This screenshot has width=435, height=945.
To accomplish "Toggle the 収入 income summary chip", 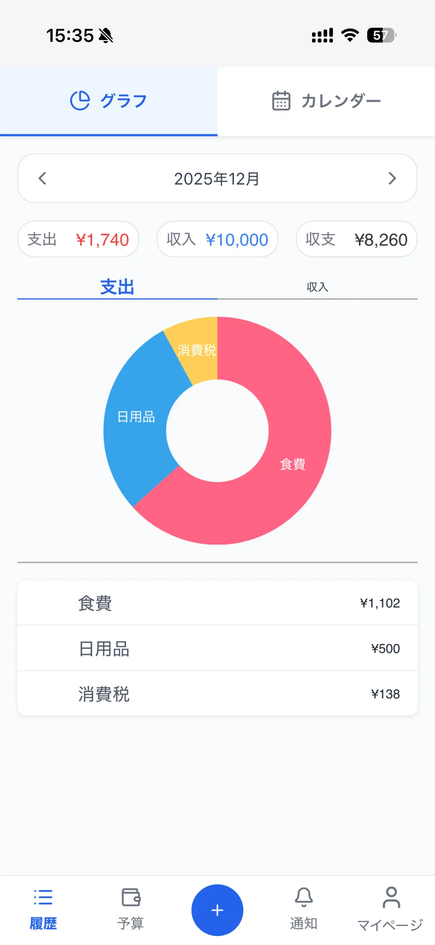I will coord(217,239).
